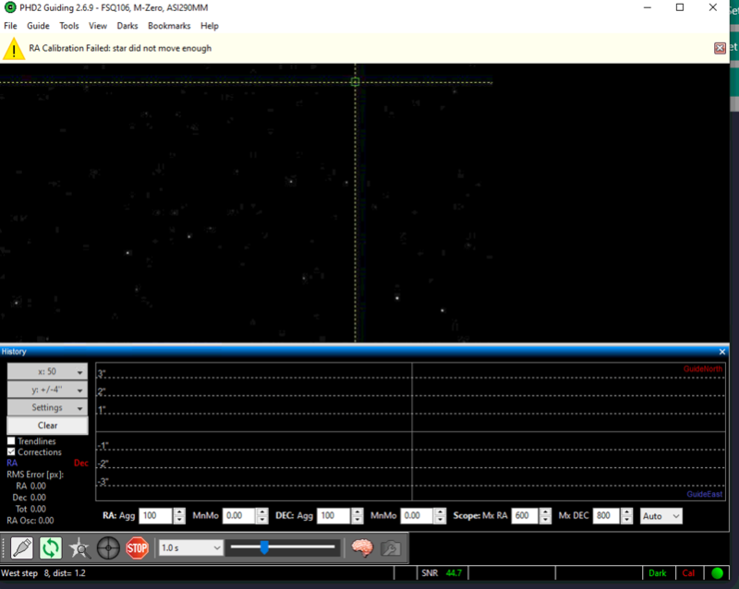Decrease Mx DEC with stepper down arrow
Viewport: 739px width, 589px height.
pos(627,520)
